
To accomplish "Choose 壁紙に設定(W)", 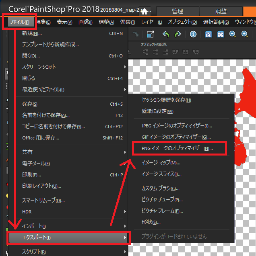I will point(182,111).
